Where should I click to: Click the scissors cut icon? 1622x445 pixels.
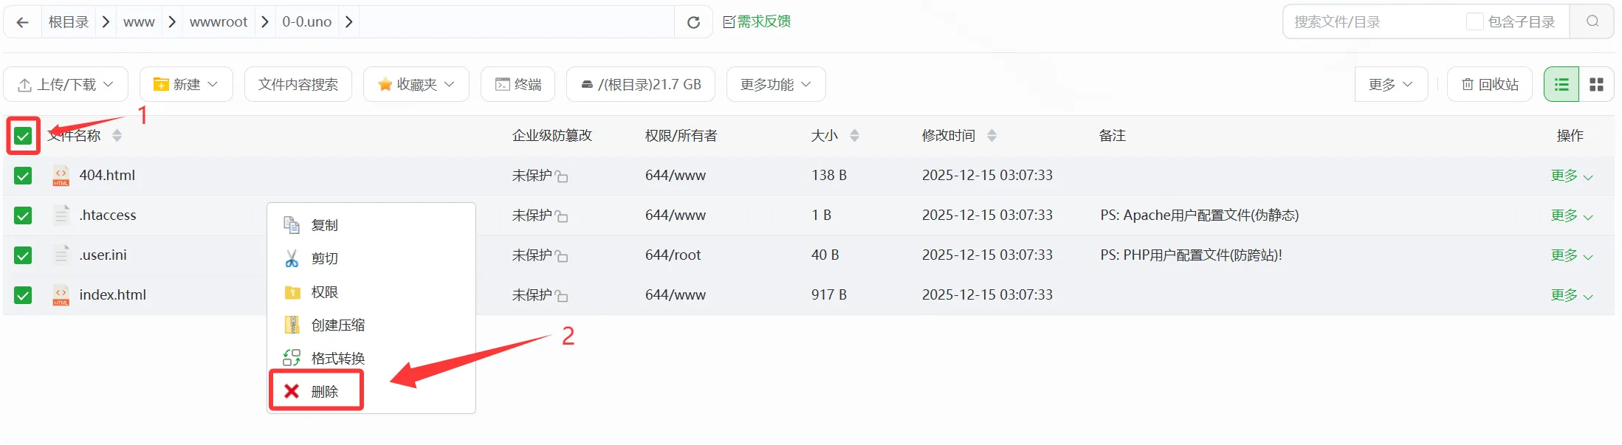[292, 258]
